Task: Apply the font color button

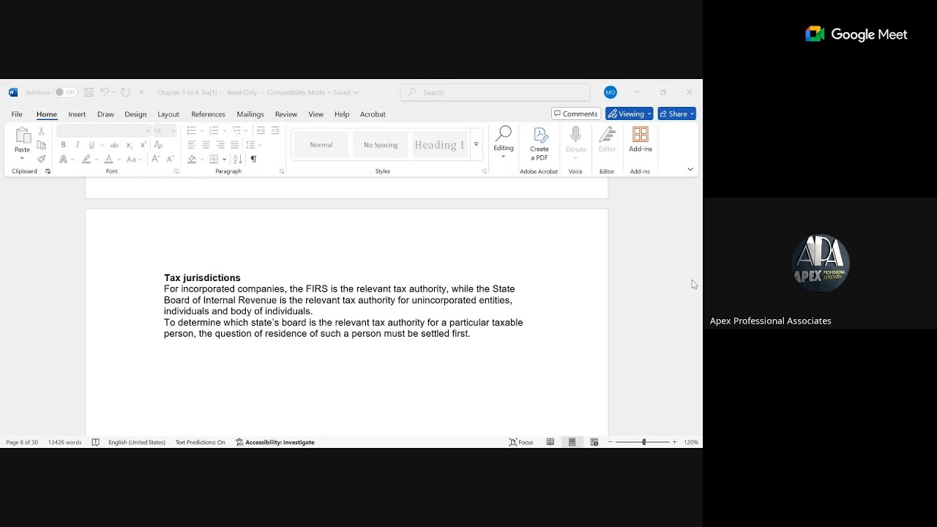Action: pyautogui.click(x=108, y=159)
